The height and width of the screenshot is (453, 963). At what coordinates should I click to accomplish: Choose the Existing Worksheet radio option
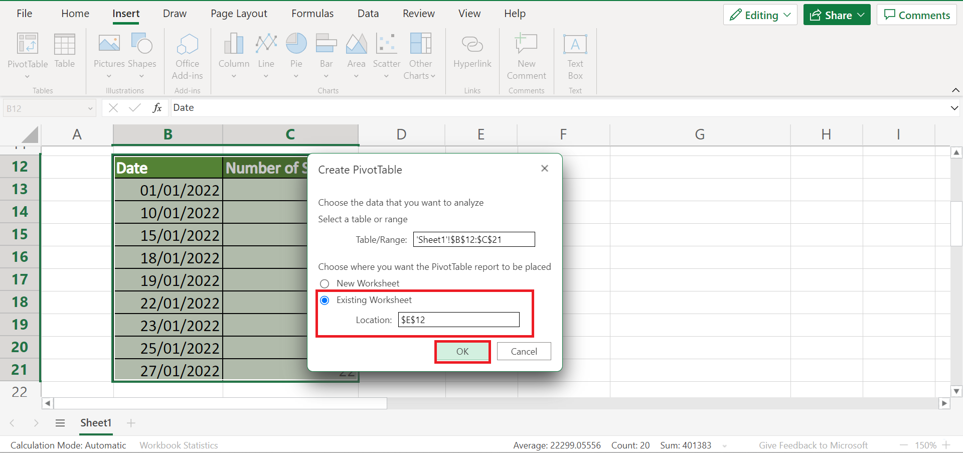click(x=325, y=300)
